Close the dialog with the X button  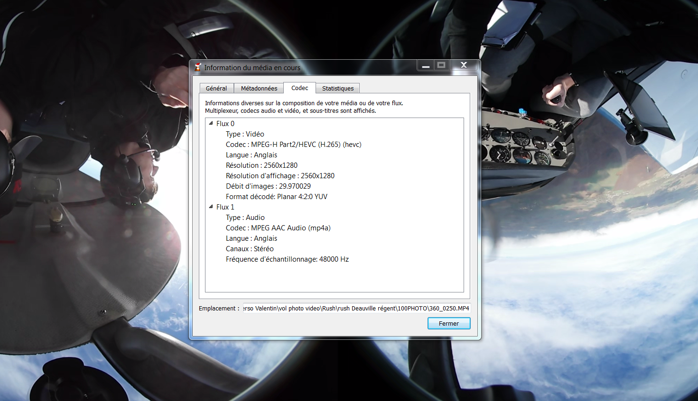pos(464,65)
